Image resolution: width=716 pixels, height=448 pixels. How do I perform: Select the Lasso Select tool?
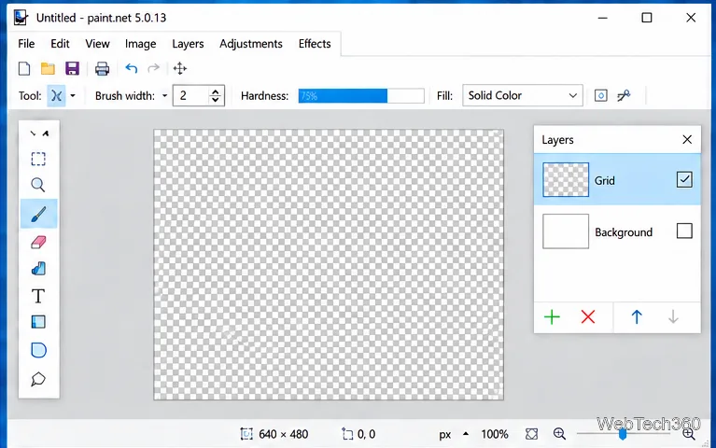tap(38, 379)
